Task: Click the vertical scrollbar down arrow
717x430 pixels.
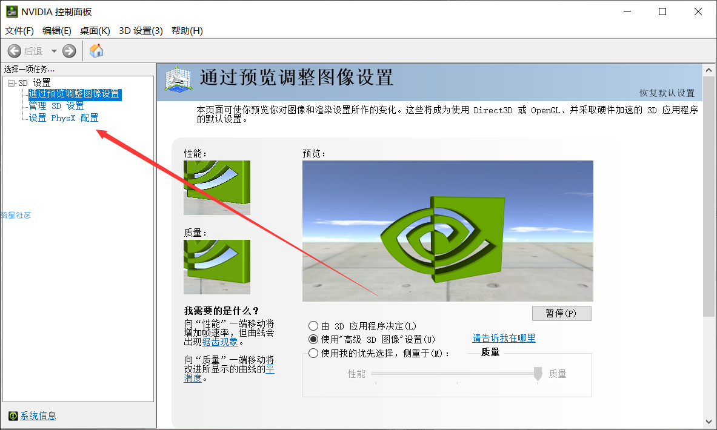Action: [x=709, y=422]
